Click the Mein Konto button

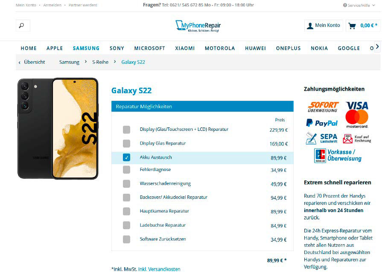tap(324, 25)
